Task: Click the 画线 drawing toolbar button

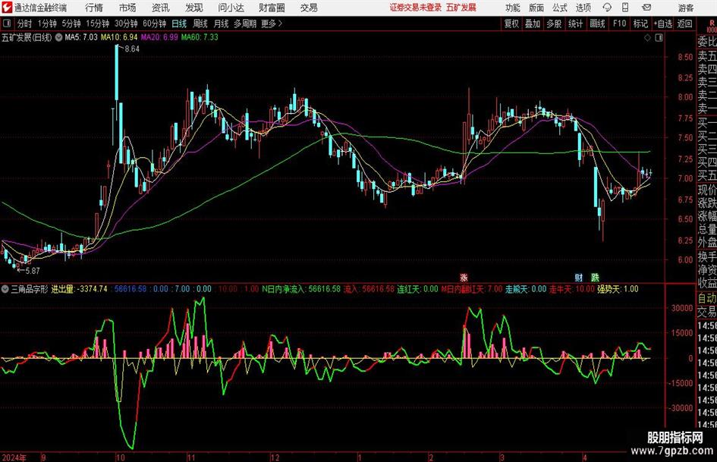Action: pyautogui.click(x=597, y=24)
